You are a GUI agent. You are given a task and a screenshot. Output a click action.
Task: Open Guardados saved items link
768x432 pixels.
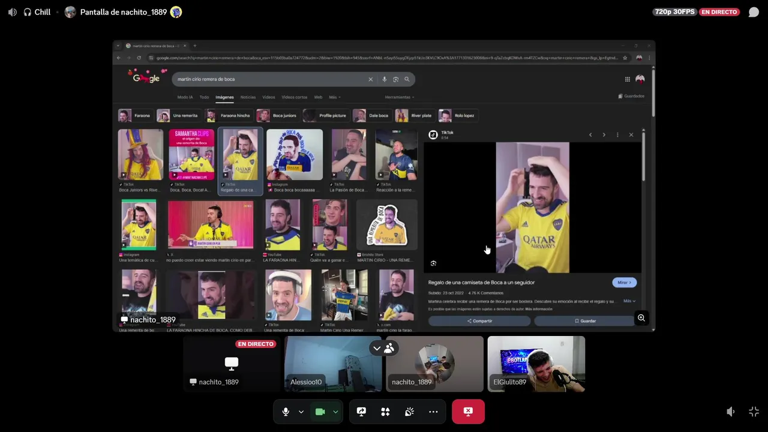point(631,96)
